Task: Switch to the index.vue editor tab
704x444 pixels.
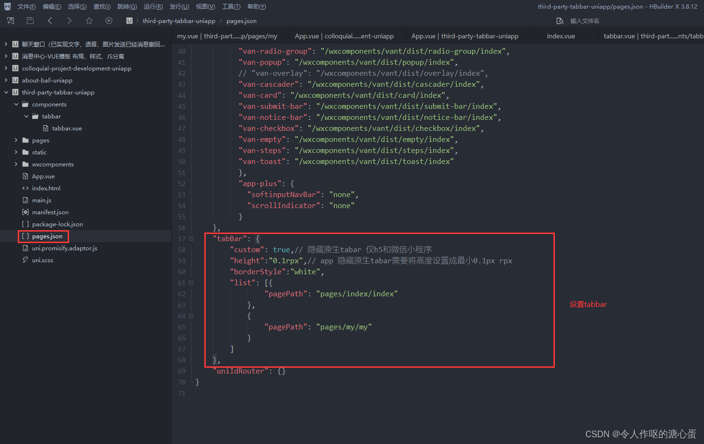Action: [x=561, y=36]
